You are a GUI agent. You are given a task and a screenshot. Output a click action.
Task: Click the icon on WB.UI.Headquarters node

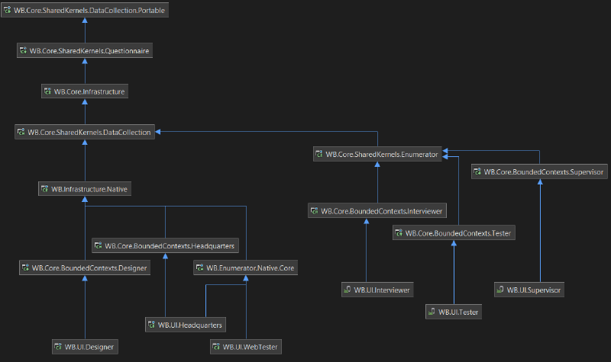point(152,325)
